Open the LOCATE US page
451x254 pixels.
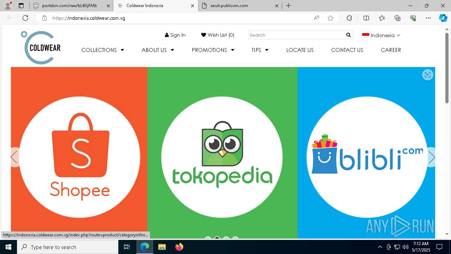pos(300,50)
